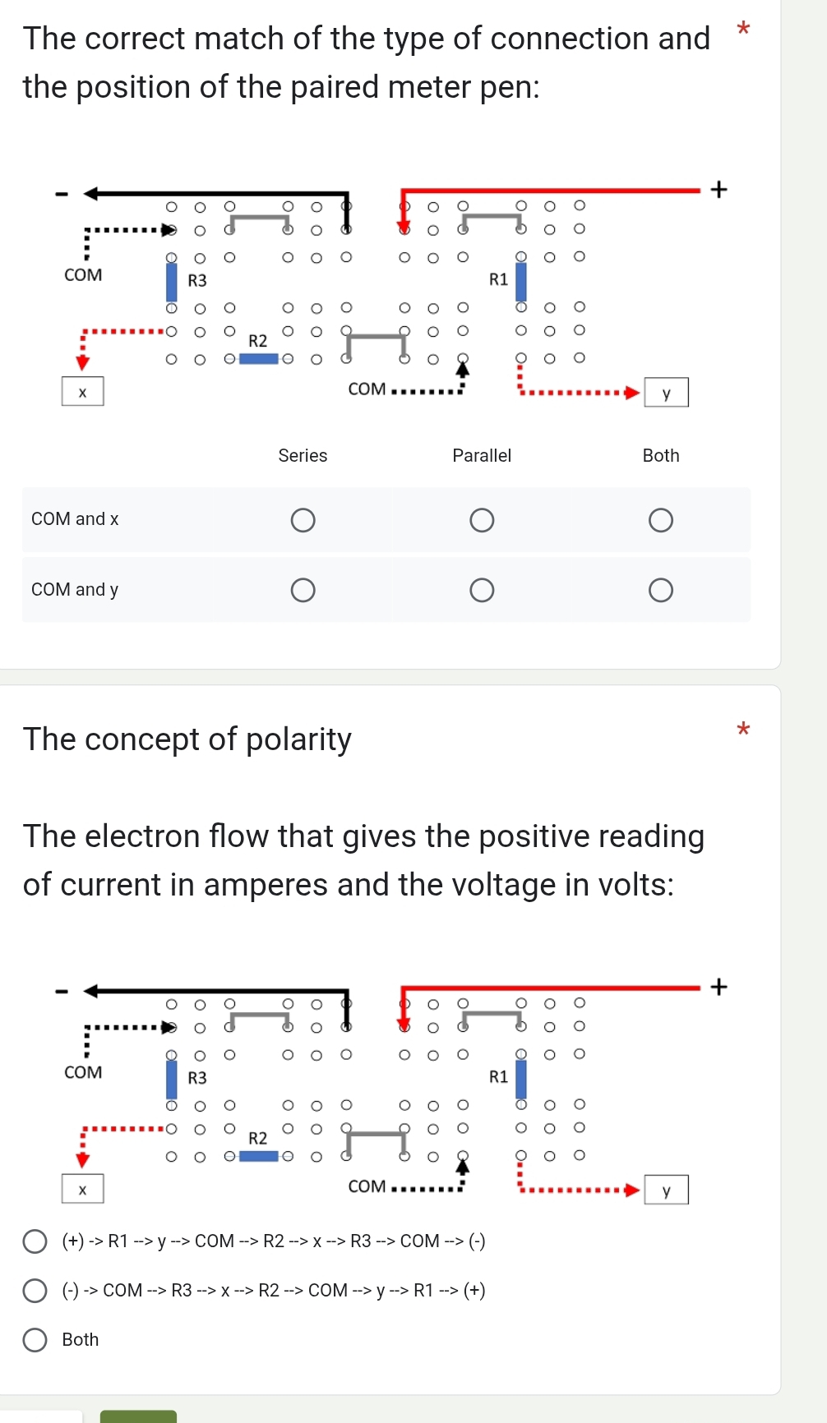Click the blue R3 resistor in the first diagram

pos(172,282)
